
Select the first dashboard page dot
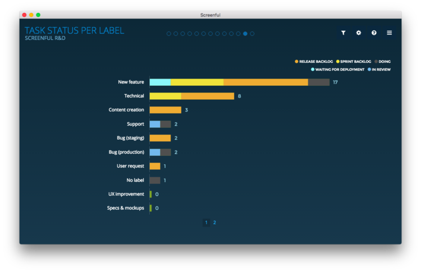[x=169, y=34]
